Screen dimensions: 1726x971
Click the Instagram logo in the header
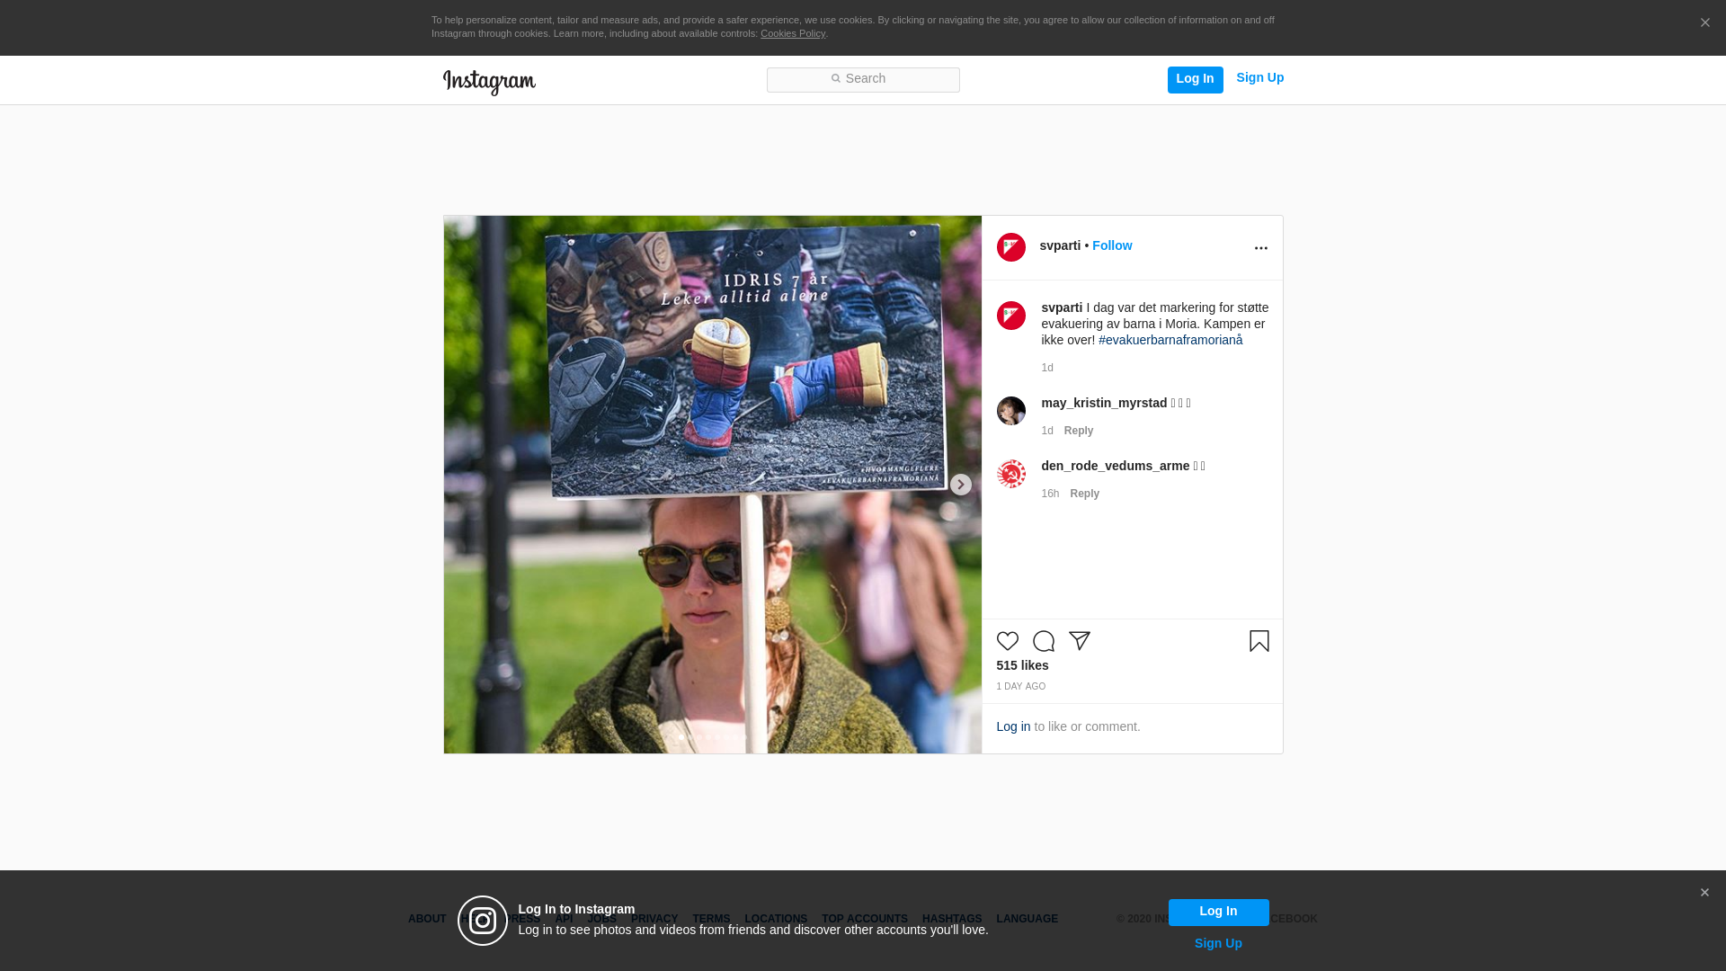(489, 82)
